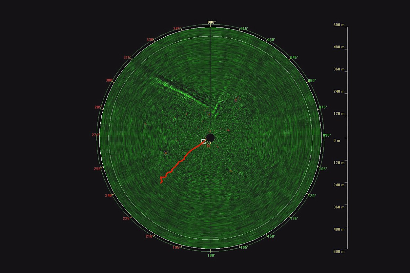Click the 150° bearing label
410x273 pixels.
click(271, 236)
